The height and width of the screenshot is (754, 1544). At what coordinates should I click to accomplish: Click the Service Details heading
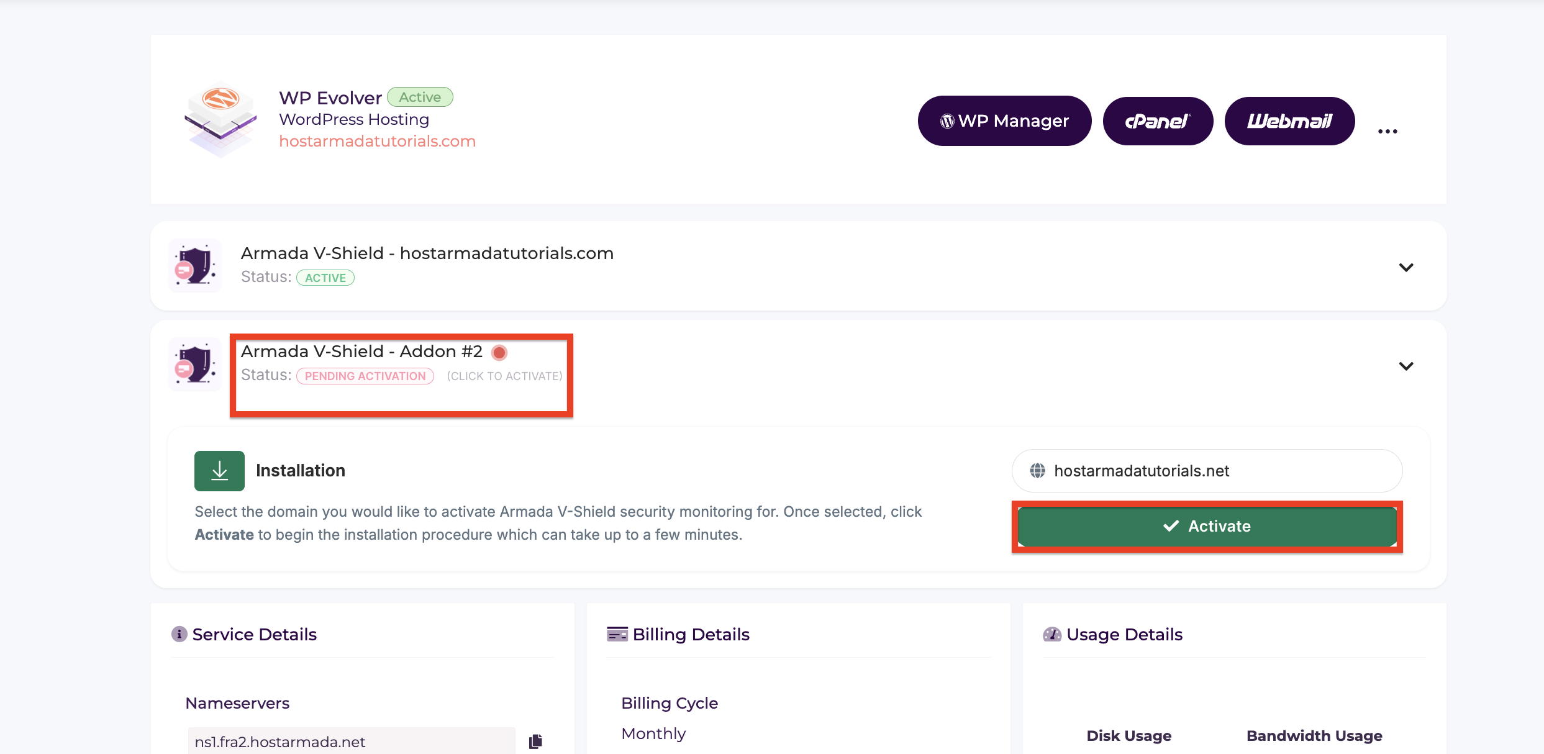pos(255,634)
